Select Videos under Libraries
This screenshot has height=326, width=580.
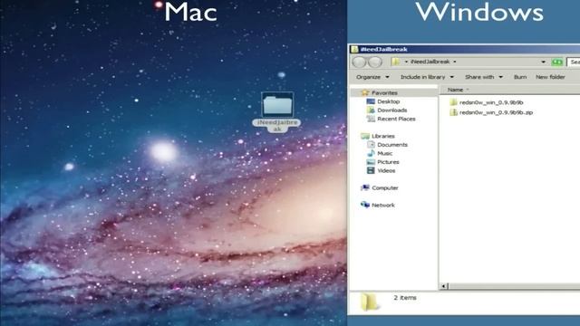coord(386,170)
